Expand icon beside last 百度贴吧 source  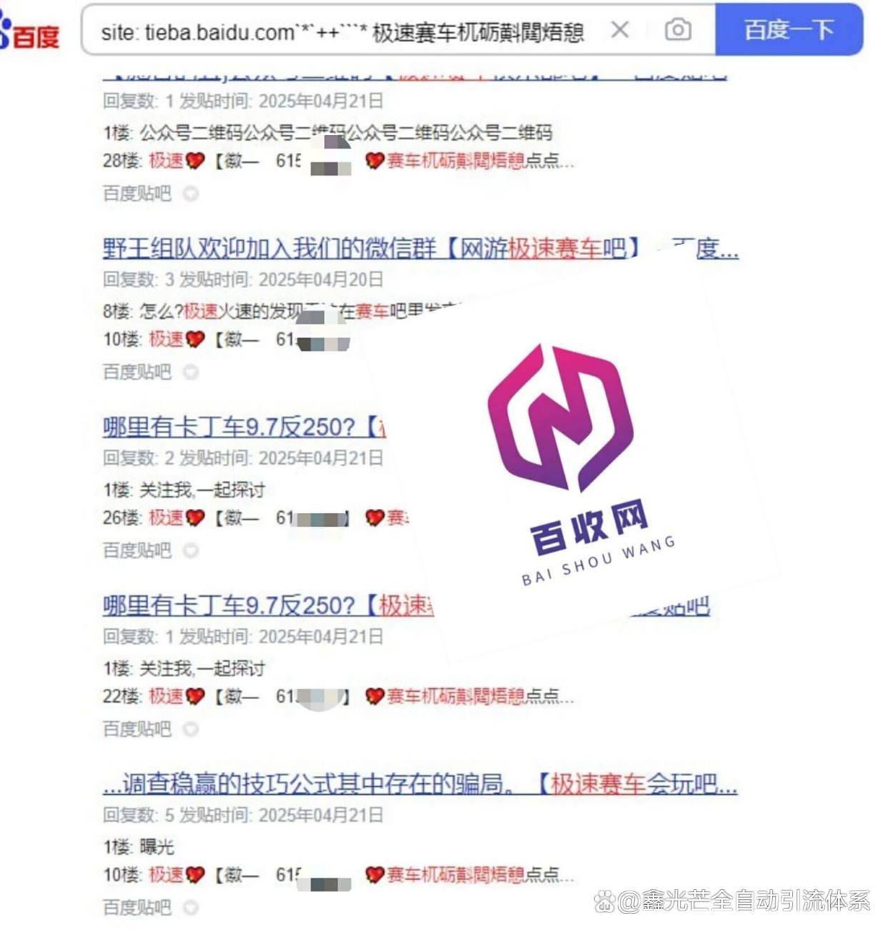pos(190,908)
